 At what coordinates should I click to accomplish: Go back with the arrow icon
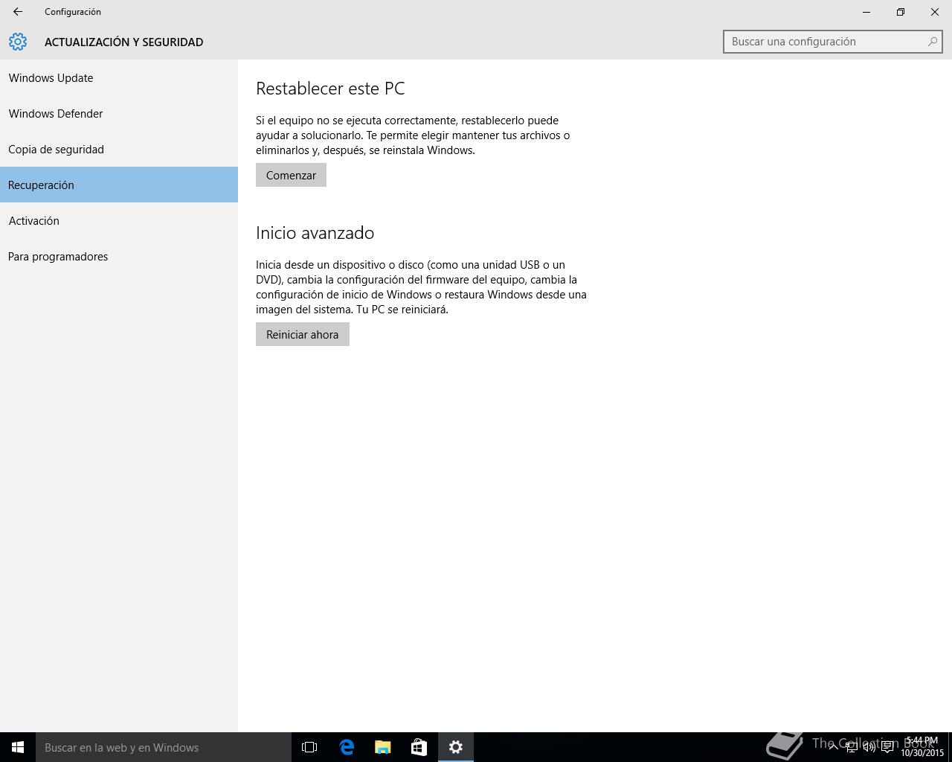(18, 12)
